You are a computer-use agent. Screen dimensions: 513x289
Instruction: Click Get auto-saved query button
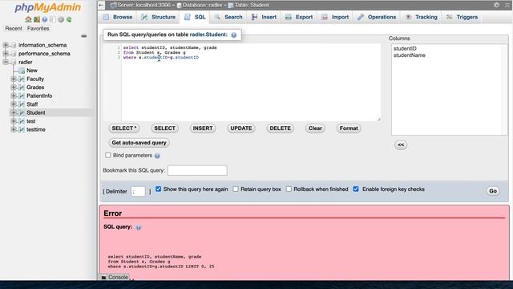point(139,143)
